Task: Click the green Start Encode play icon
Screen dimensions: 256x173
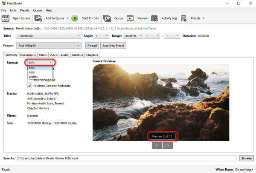Action: pyautogui.click(x=75, y=18)
